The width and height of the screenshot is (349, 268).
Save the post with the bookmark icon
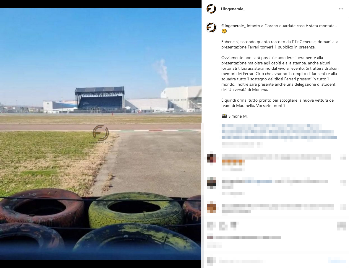(341, 226)
